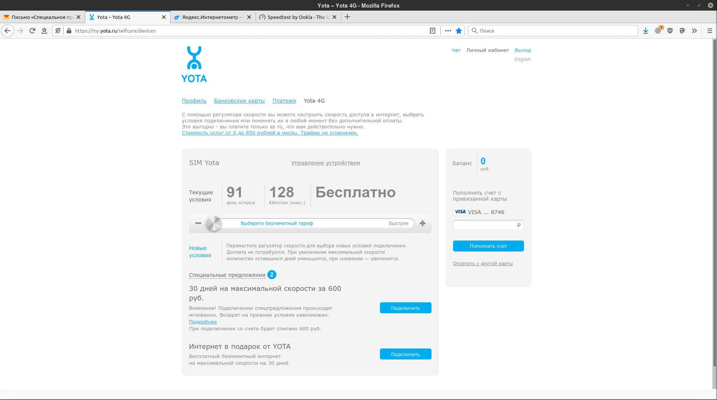Screen dimensions: 717x400
Task: Open a new browser tab
Action: [347, 17]
